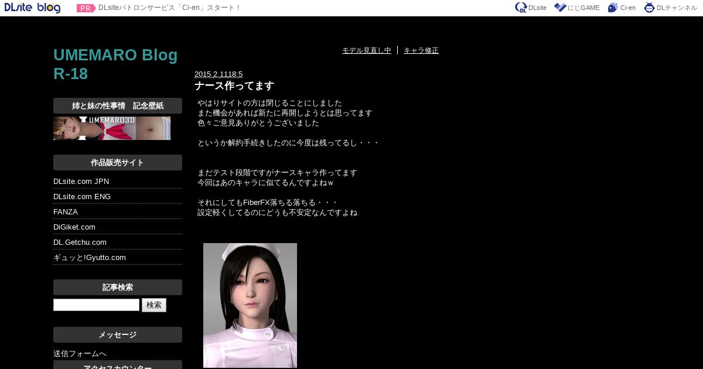This screenshot has width=703, height=369.
Task: Click the pink PR badge icon
Action: click(86, 8)
